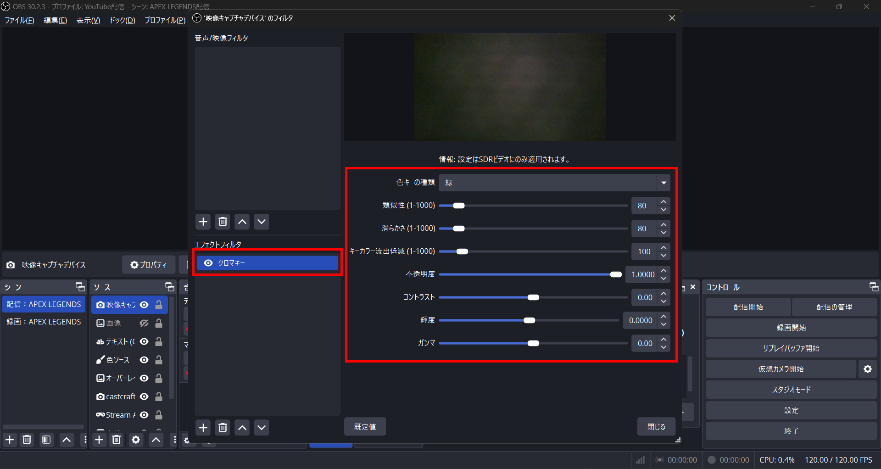
Task: Move scene up in Scenes dock
Action: (x=67, y=440)
